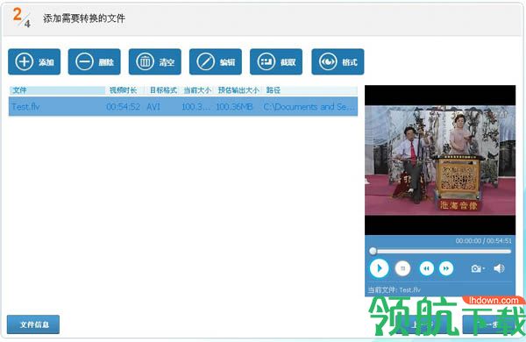Click the AVI target format cell
This screenshot has width=526, height=342.
[153, 107]
